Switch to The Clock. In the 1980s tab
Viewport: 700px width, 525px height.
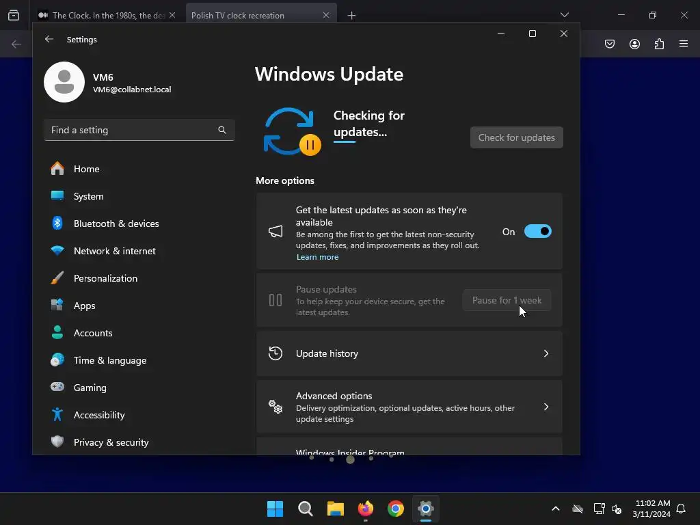(107, 15)
